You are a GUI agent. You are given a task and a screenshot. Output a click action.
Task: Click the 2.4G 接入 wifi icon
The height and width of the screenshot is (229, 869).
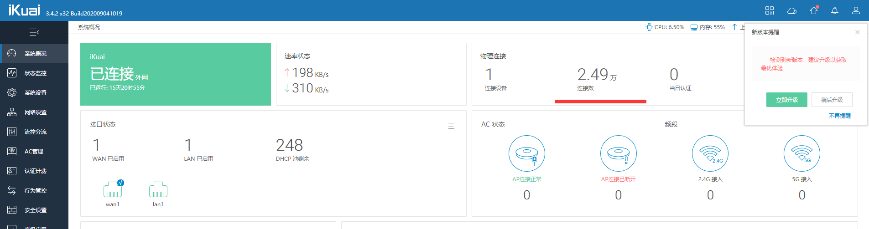pos(710,153)
